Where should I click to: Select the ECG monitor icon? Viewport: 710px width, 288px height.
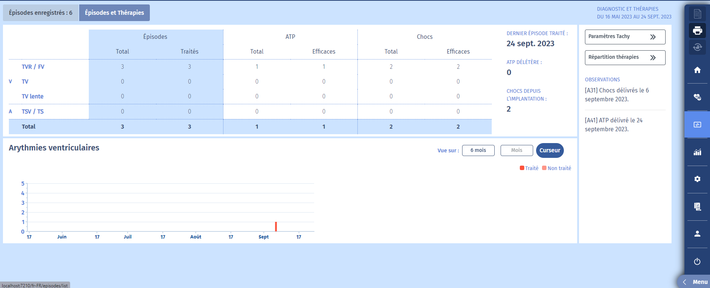[697, 125]
